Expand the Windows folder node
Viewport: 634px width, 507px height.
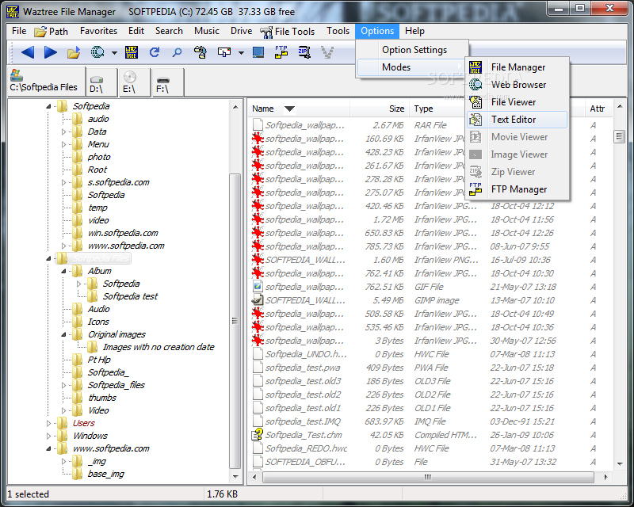pyautogui.click(x=48, y=436)
